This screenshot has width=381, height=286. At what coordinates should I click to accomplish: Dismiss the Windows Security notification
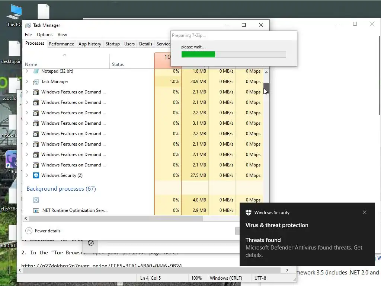point(365,212)
